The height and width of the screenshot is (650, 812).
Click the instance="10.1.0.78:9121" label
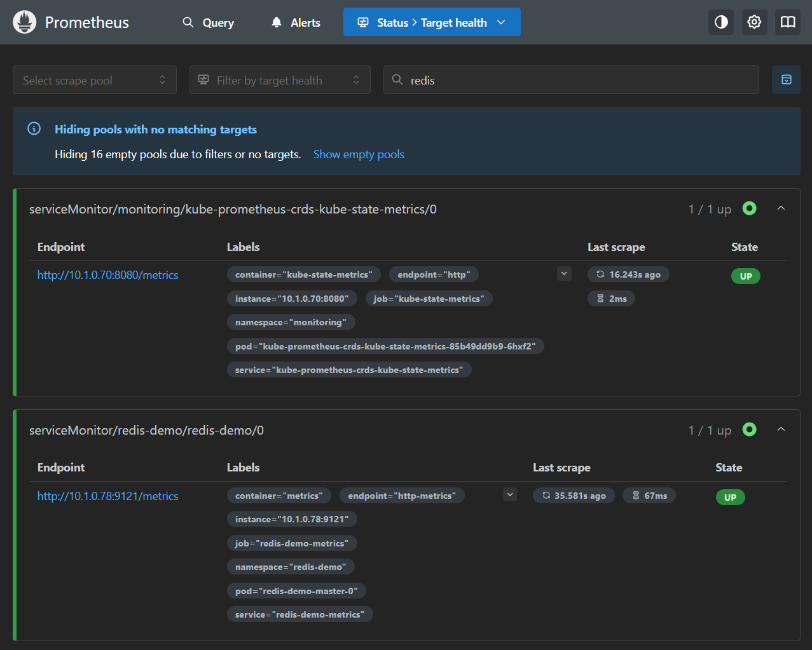coord(292,519)
